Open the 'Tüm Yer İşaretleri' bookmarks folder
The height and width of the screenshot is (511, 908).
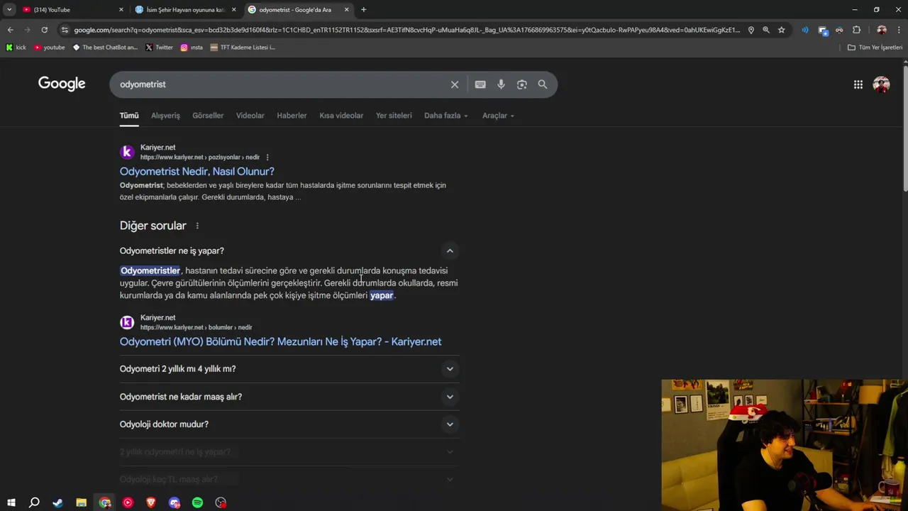coord(875,48)
